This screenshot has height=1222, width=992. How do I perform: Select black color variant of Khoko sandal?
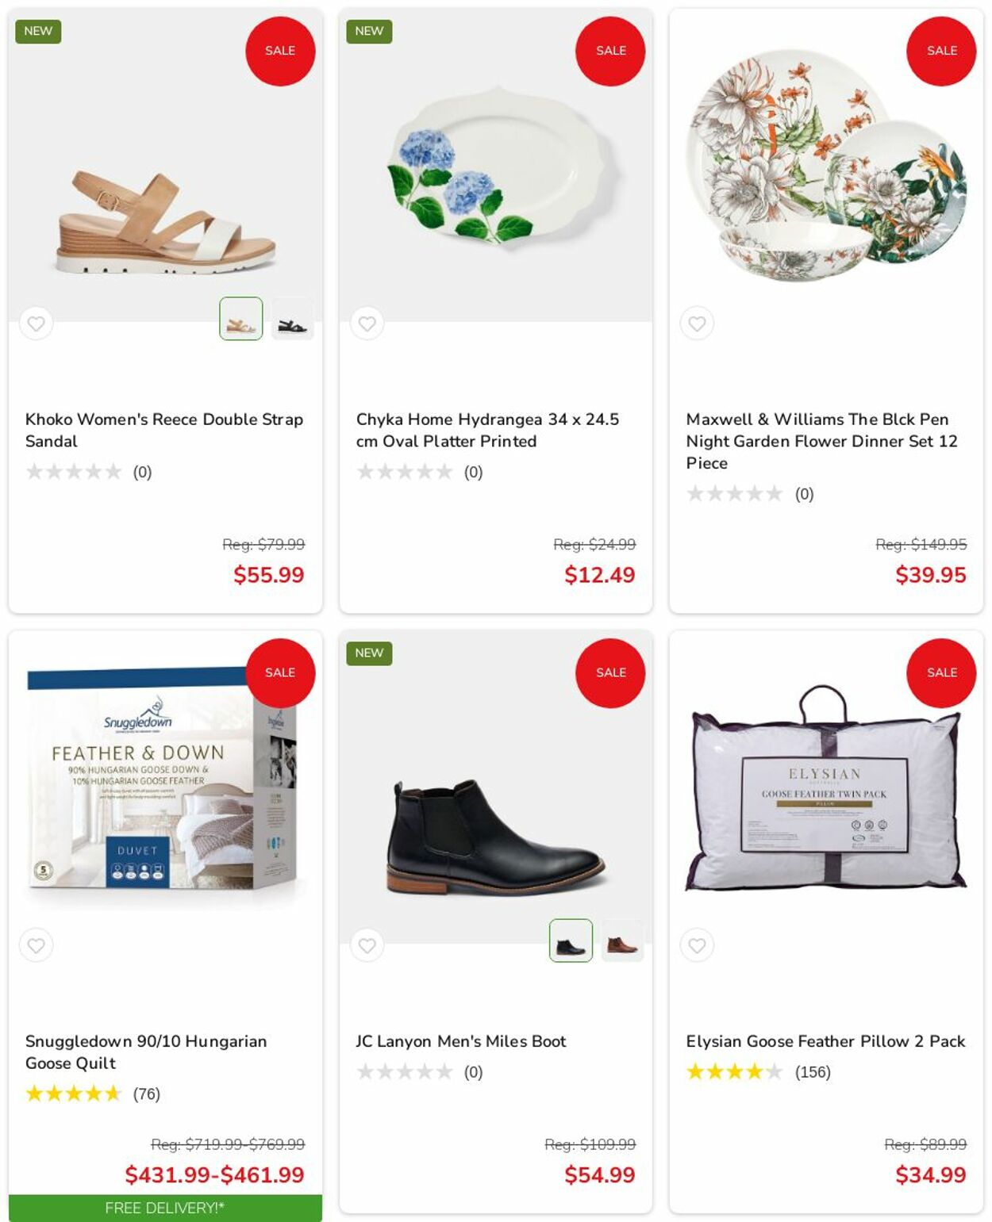click(292, 319)
